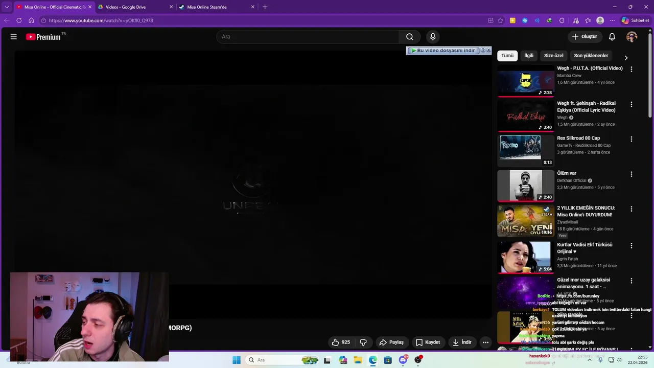Open the Defkhan Official channel link
Viewport: 654px width, 368px height.
(x=572, y=180)
